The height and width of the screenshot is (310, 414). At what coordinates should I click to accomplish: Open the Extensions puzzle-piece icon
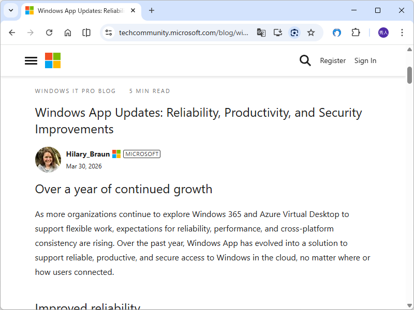[356, 32]
